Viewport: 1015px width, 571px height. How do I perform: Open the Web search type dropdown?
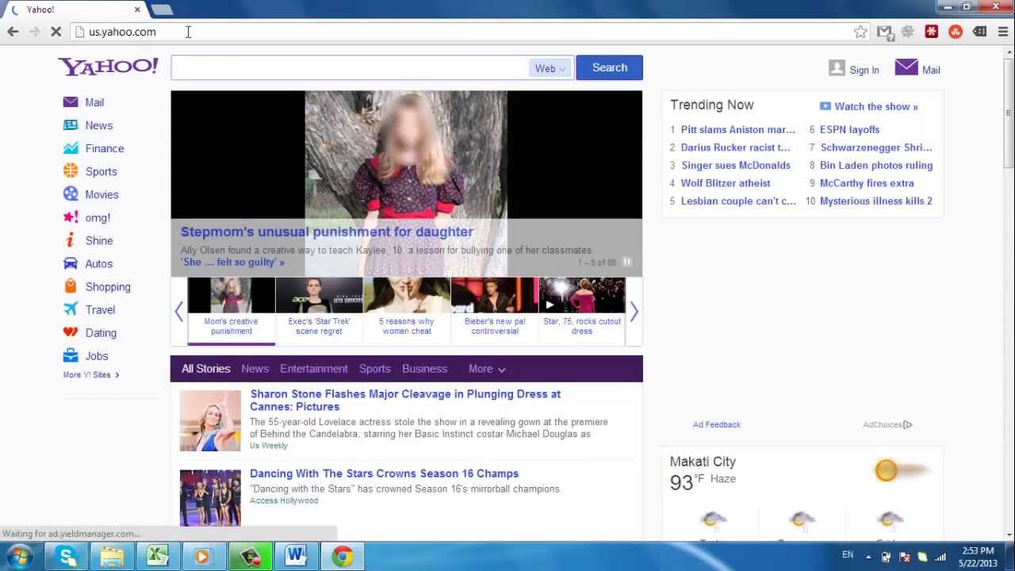click(x=550, y=68)
